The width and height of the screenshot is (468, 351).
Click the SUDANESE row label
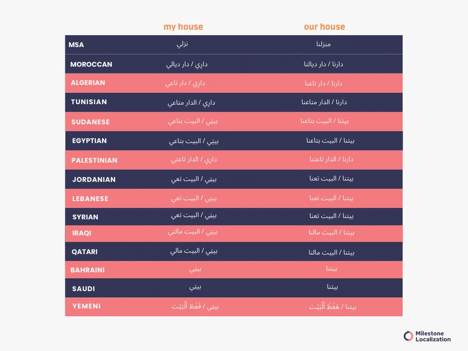click(90, 122)
